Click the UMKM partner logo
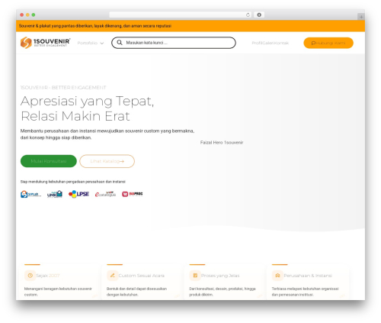The width and height of the screenshot is (381, 323). coord(55,194)
